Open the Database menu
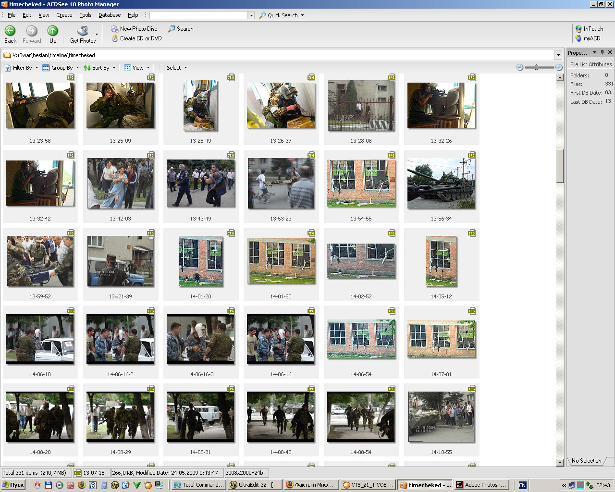 (x=110, y=15)
